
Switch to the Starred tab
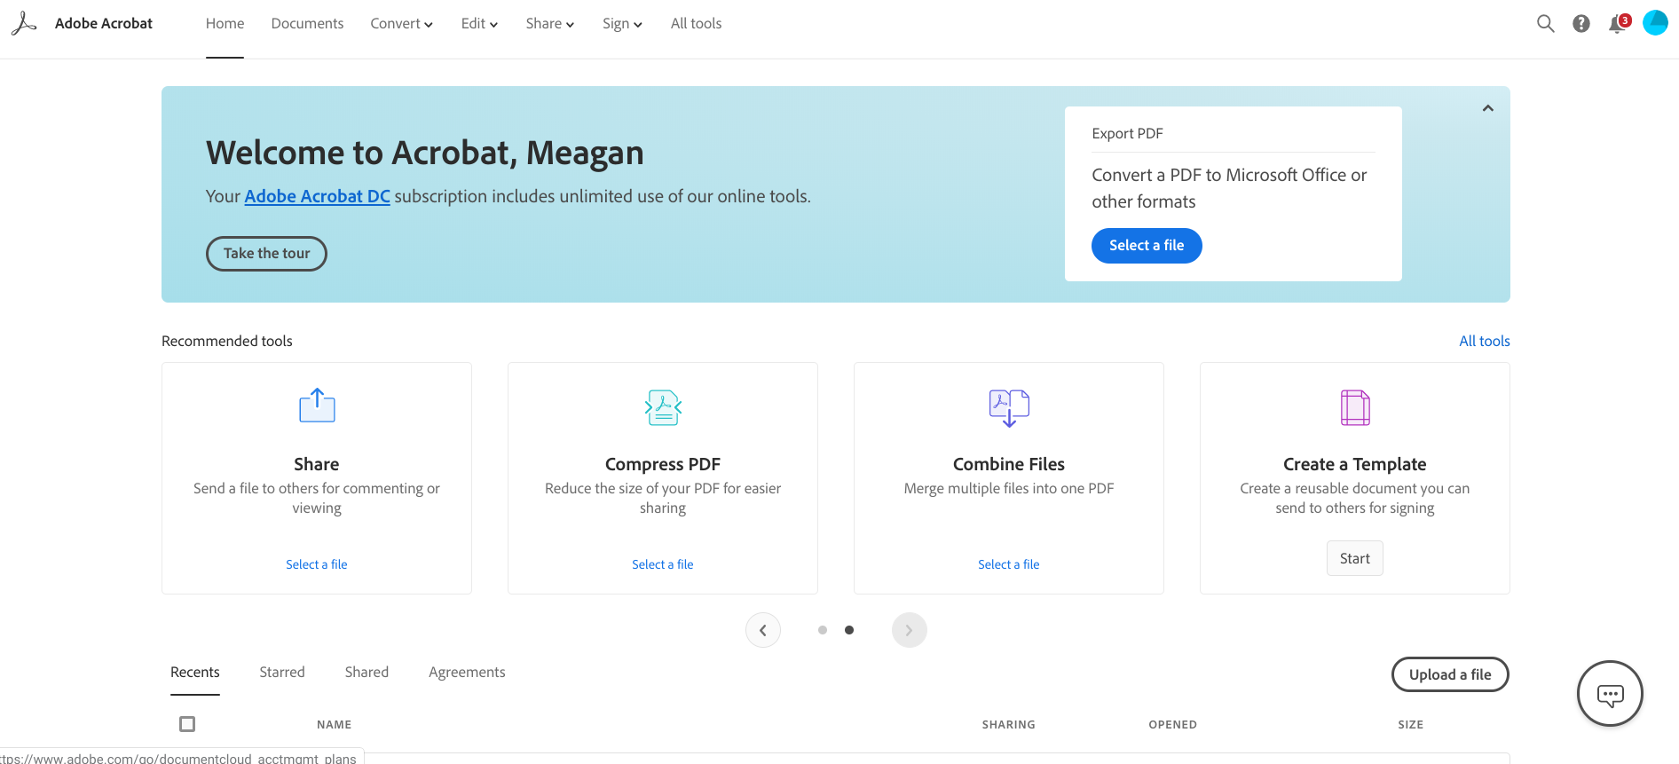[x=282, y=673]
